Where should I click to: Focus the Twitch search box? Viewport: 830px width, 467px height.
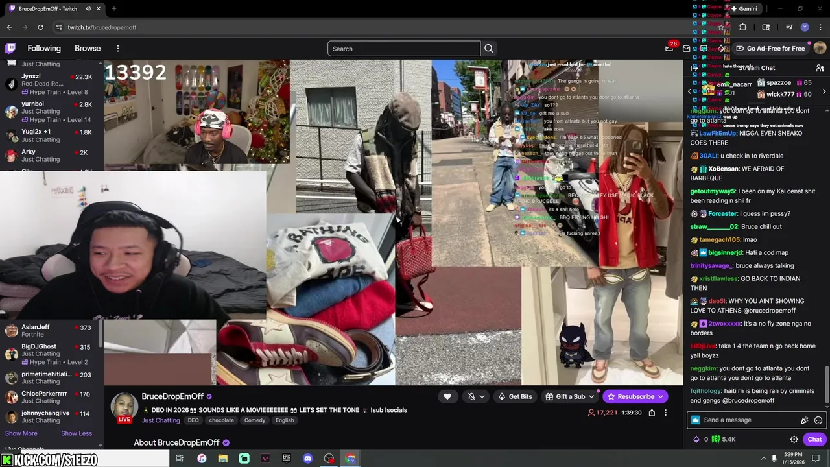[x=404, y=49]
